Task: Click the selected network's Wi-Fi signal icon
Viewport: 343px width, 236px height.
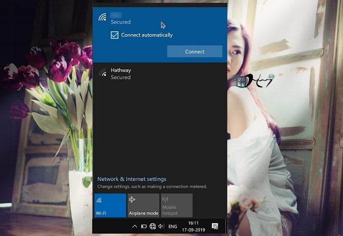Action: coord(102,18)
